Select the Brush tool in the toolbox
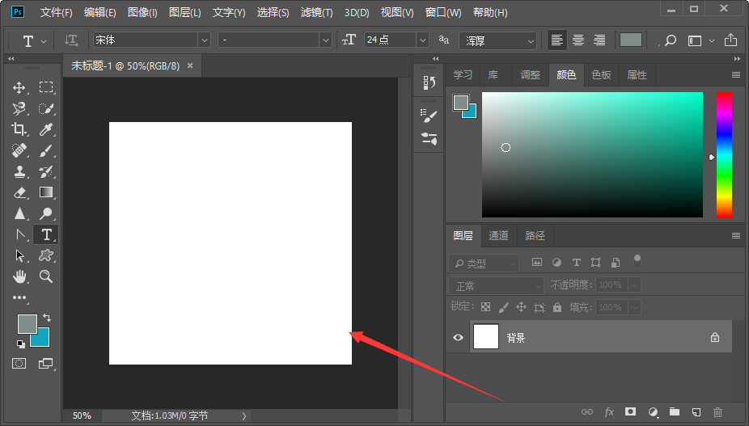Image resolution: width=749 pixels, height=426 pixels. click(x=46, y=150)
